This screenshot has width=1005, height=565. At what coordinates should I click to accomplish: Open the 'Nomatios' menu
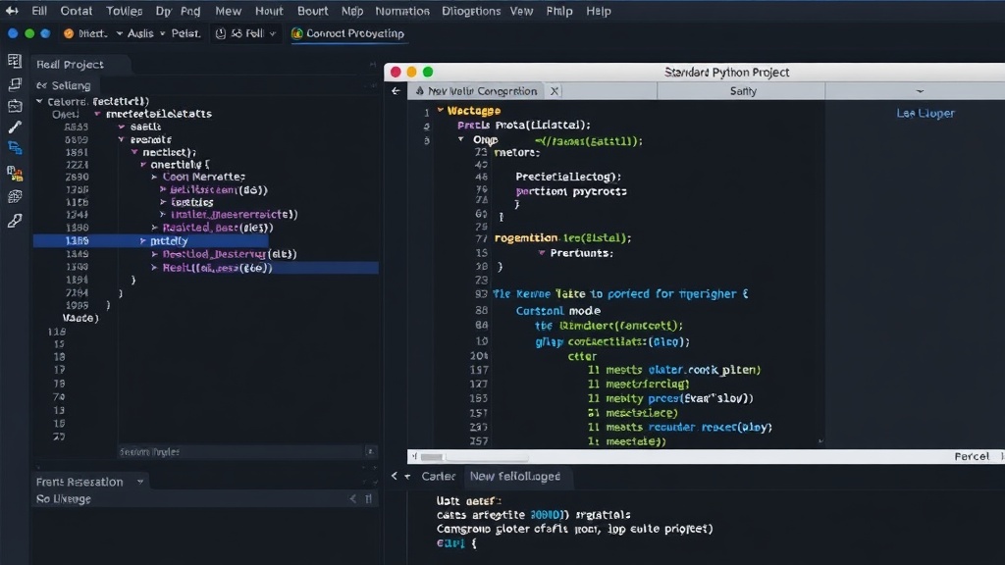[x=401, y=11]
